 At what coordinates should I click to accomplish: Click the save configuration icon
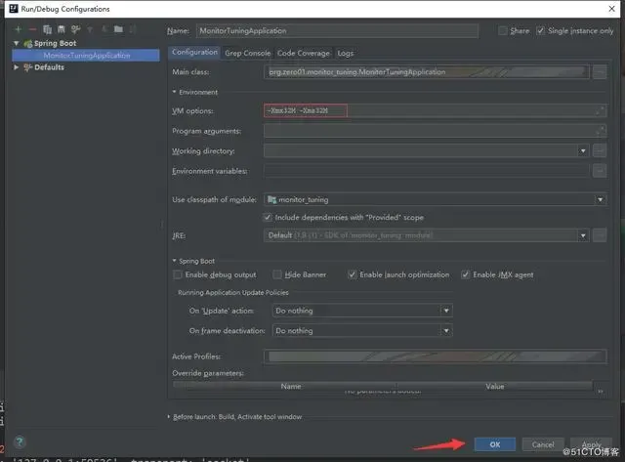(61, 29)
